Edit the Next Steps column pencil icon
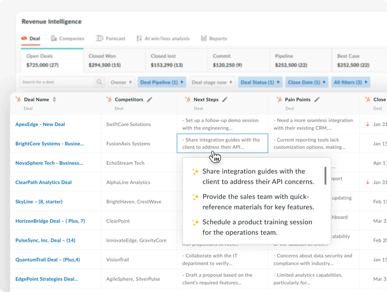 coord(225,99)
